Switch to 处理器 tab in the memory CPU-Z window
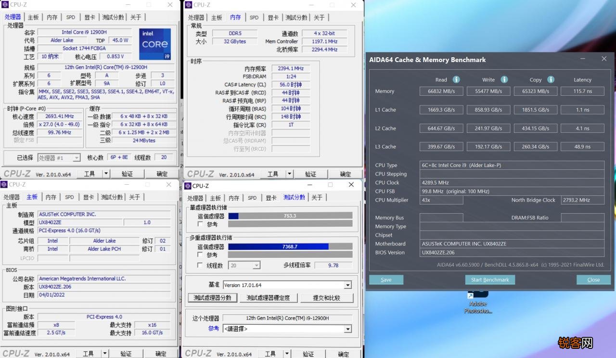616x358 pixels. click(196, 18)
